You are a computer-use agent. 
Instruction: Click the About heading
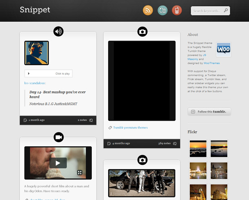193,35
